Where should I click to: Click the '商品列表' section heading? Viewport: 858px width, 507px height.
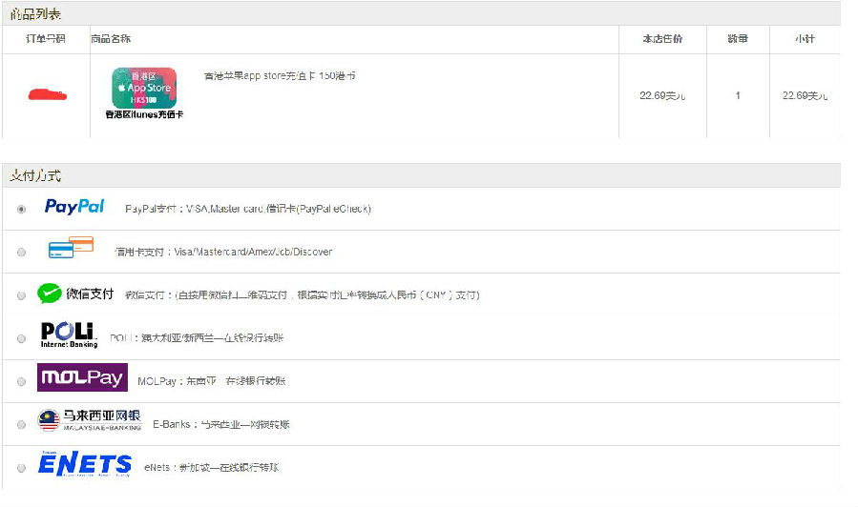[35, 14]
